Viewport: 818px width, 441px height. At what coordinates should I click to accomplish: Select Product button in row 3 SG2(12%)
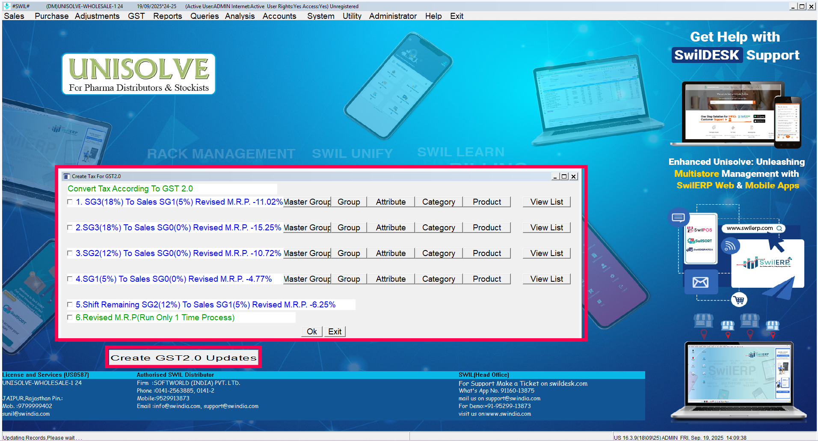coord(486,253)
